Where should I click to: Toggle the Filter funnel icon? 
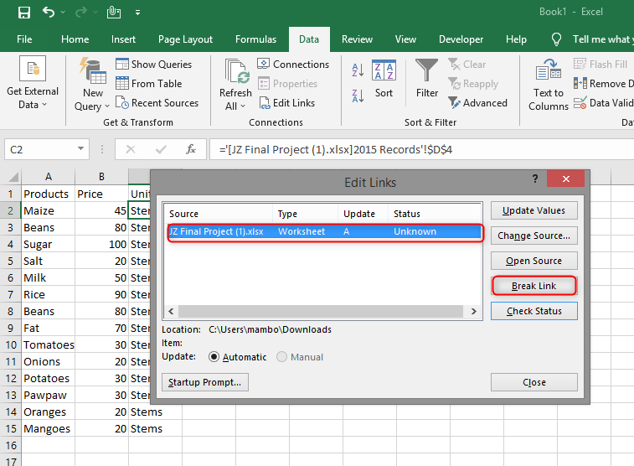click(x=426, y=70)
